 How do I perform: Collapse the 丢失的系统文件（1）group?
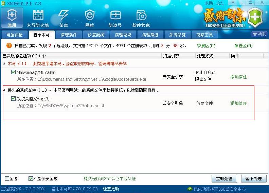pos(4,90)
